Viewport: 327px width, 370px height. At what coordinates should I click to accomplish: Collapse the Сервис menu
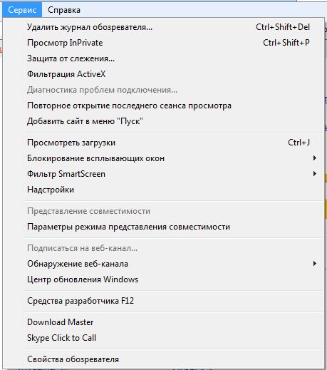(22, 10)
